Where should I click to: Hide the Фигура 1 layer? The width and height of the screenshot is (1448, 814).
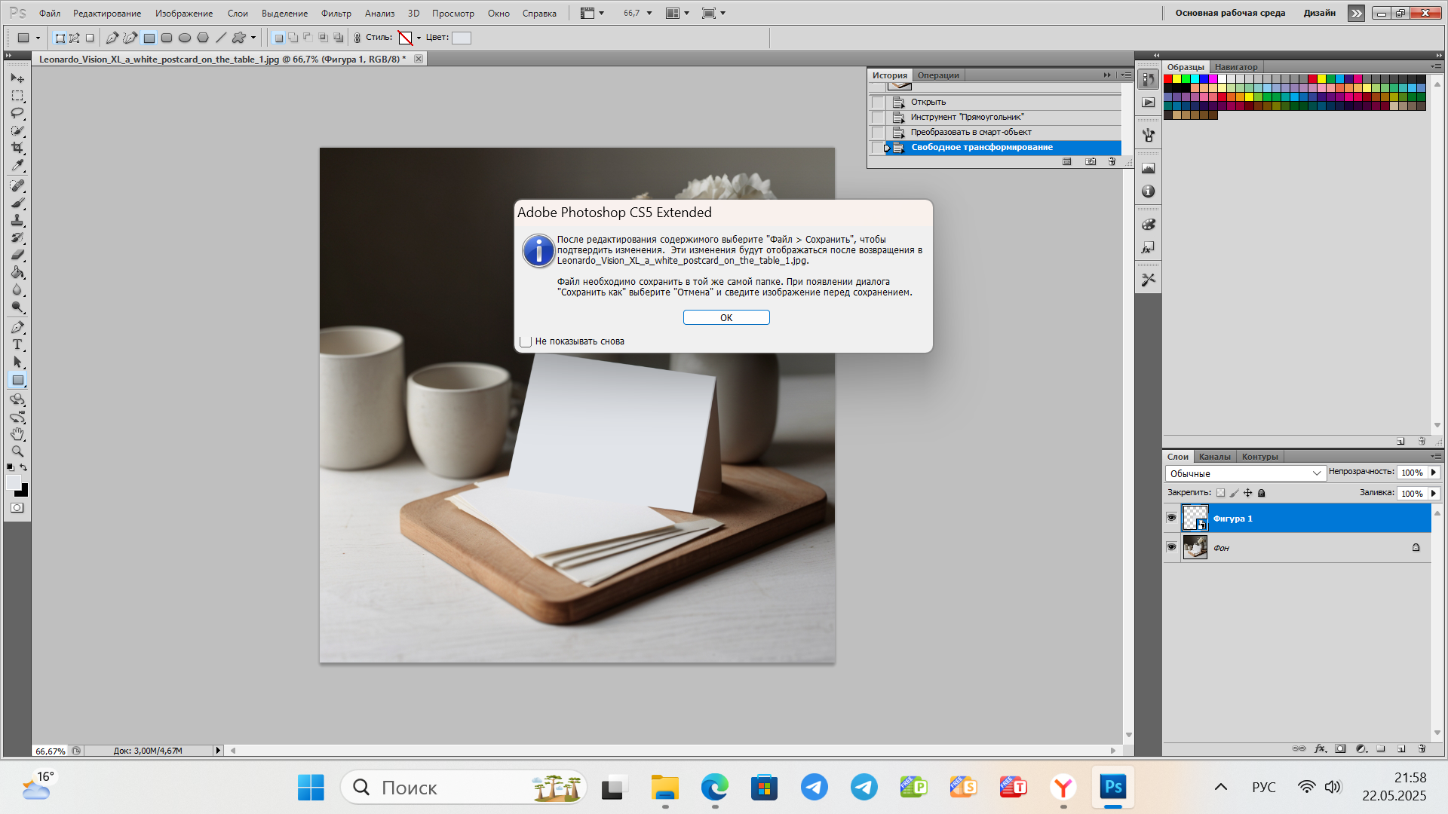[1171, 518]
